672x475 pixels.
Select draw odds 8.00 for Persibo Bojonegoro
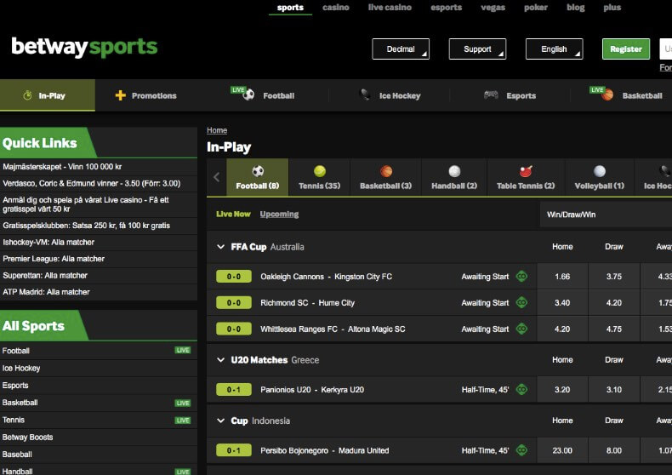click(614, 450)
